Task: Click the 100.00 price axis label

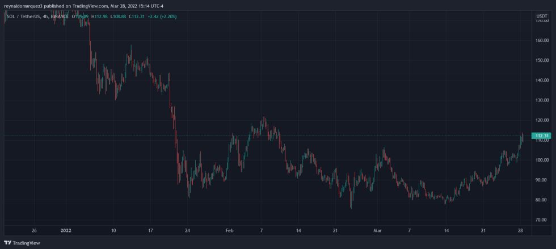Action: click(542, 160)
